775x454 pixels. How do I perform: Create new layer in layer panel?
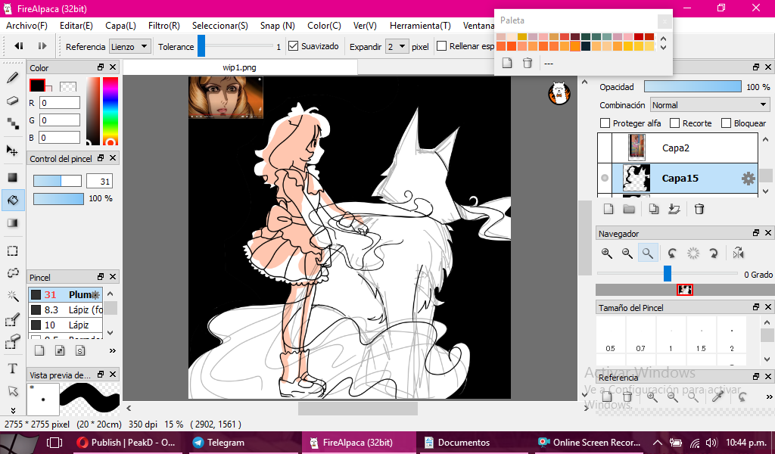click(608, 209)
